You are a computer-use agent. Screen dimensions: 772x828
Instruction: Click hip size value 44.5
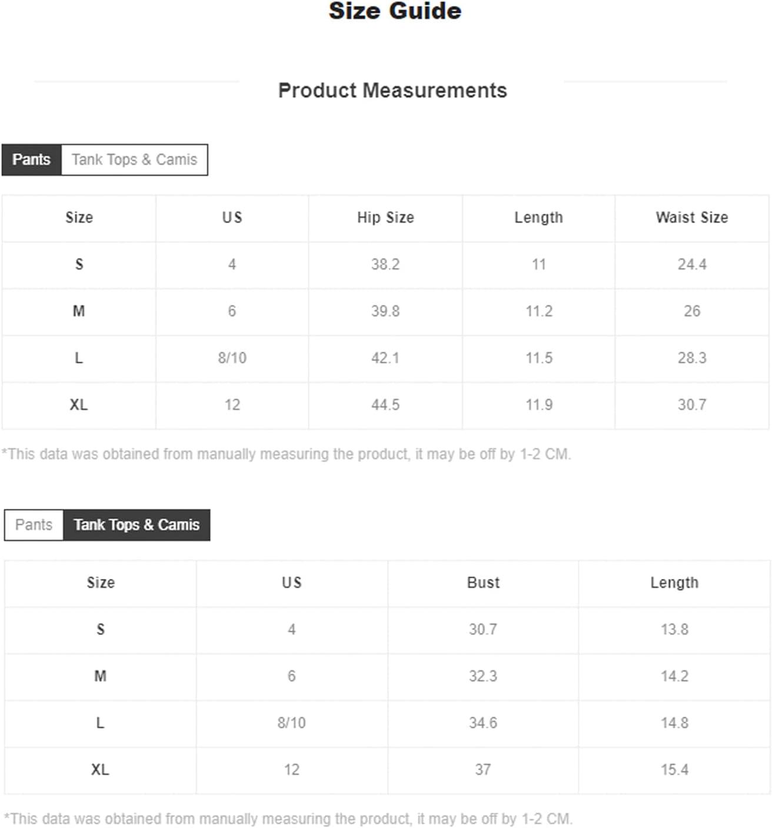(385, 405)
